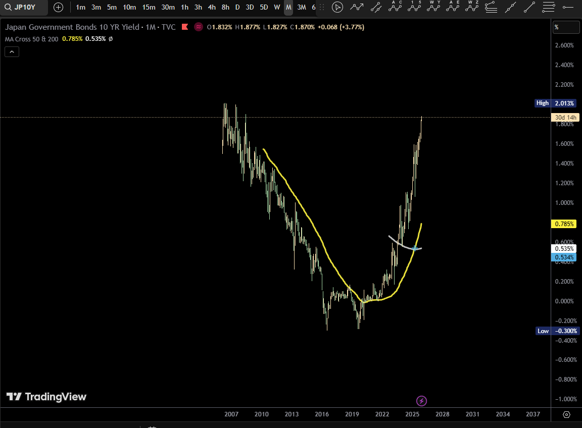
Task: Switch to the 3D timeframe
Action: (250, 7)
